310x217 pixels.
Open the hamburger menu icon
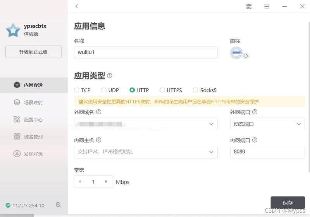click(x=267, y=7)
